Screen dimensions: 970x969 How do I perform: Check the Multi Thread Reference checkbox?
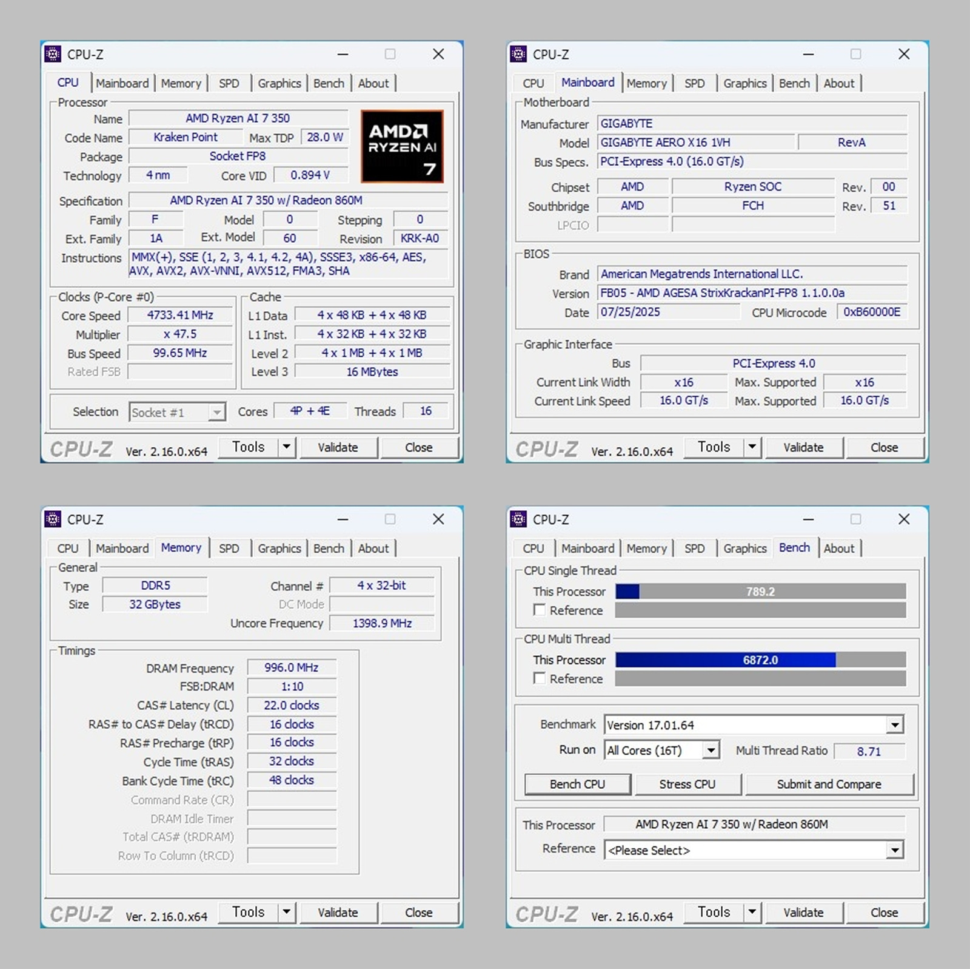coord(539,678)
